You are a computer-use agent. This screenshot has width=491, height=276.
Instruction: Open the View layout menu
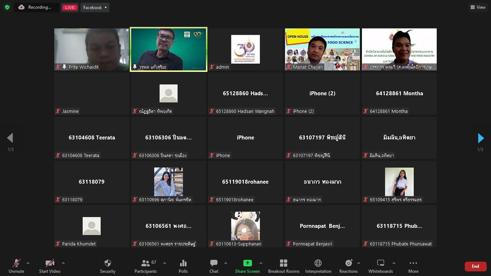click(478, 7)
